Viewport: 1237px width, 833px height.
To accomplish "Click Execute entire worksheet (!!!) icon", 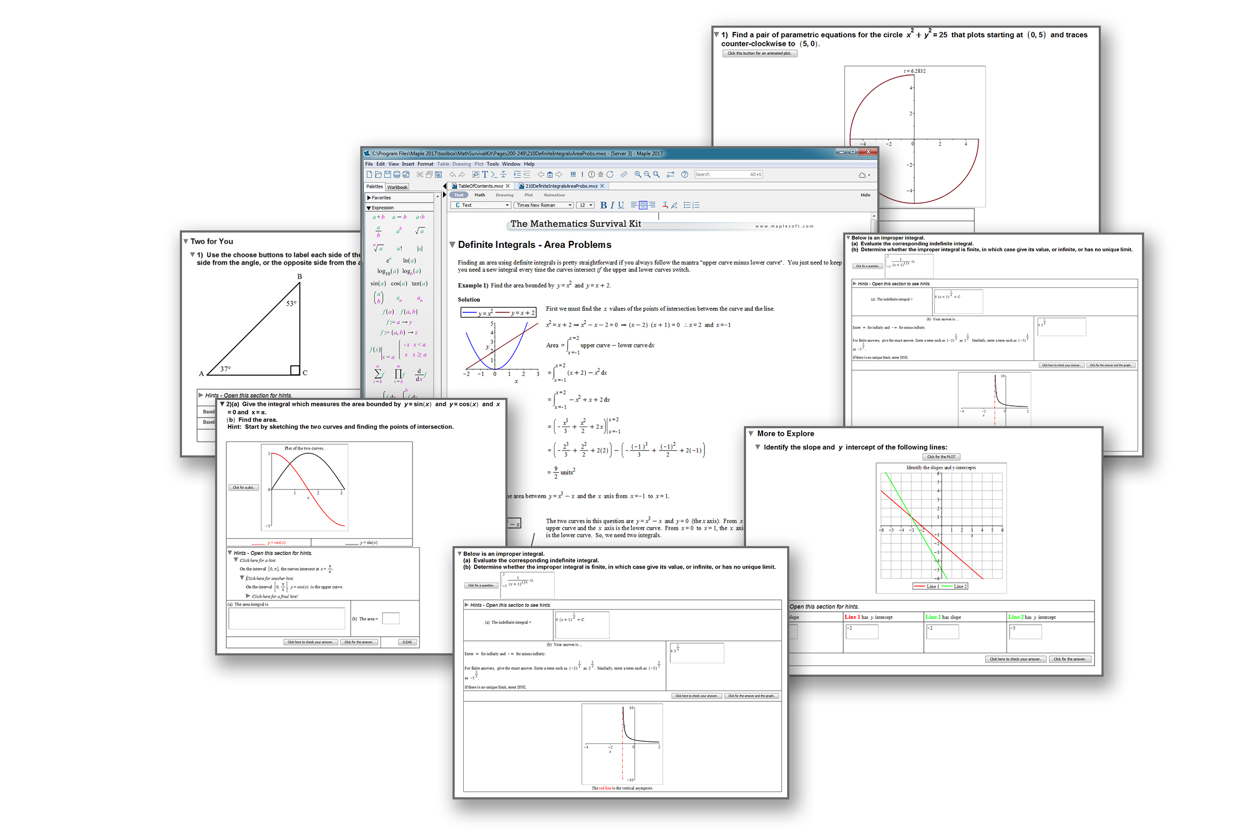I will pos(573,174).
